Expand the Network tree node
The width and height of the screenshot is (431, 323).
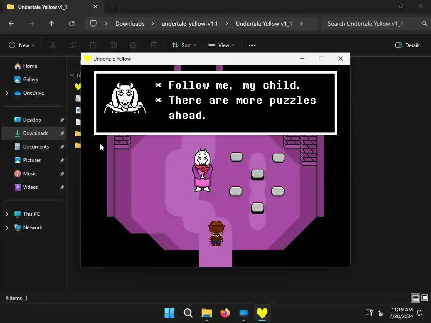pos(7,228)
